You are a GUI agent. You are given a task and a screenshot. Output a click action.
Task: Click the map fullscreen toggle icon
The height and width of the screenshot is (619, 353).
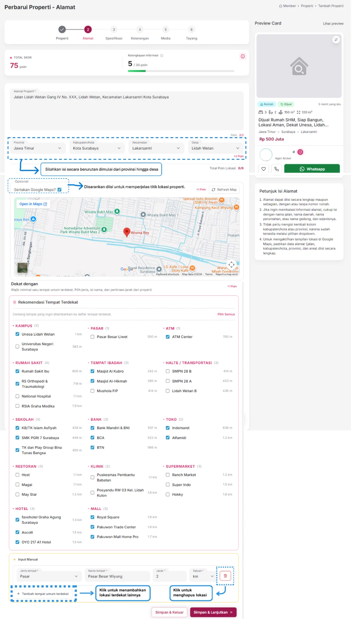[231, 265]
